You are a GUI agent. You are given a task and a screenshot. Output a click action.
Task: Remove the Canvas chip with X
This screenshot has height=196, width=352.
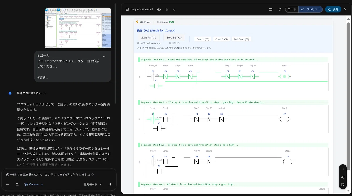42,185
